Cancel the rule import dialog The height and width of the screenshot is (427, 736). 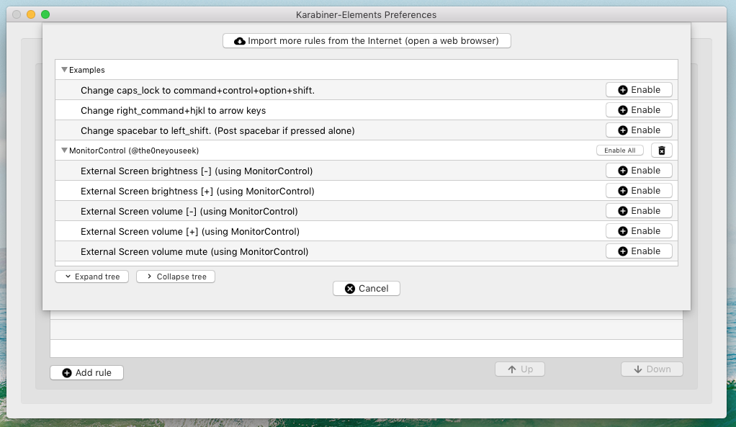pyautogui.click(x=366, y=288)
